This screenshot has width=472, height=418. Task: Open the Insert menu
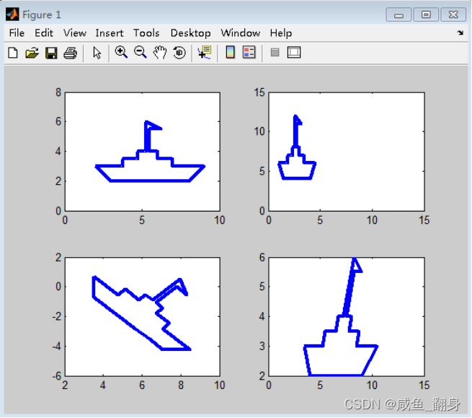point(110,32)
